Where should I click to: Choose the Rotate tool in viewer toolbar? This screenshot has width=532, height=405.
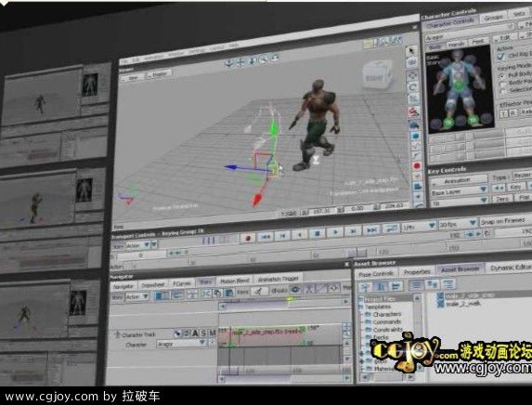point(413,87)
